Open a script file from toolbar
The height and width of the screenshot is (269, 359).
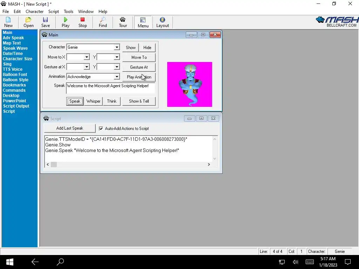pos(28,22)
